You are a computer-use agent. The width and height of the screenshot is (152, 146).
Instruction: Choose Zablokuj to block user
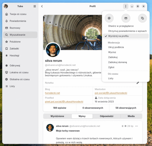[x=126, y=57]
